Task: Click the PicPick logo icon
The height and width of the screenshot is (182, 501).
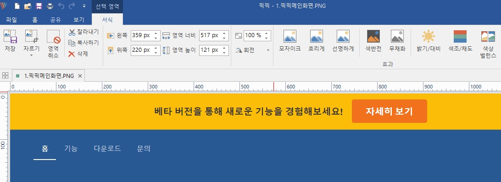Action: point(4,6)
